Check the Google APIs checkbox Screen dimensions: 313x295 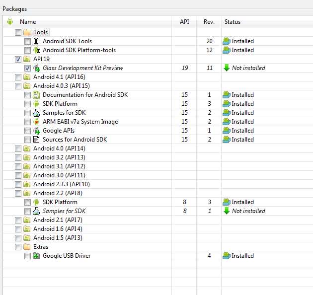(27, 131)
